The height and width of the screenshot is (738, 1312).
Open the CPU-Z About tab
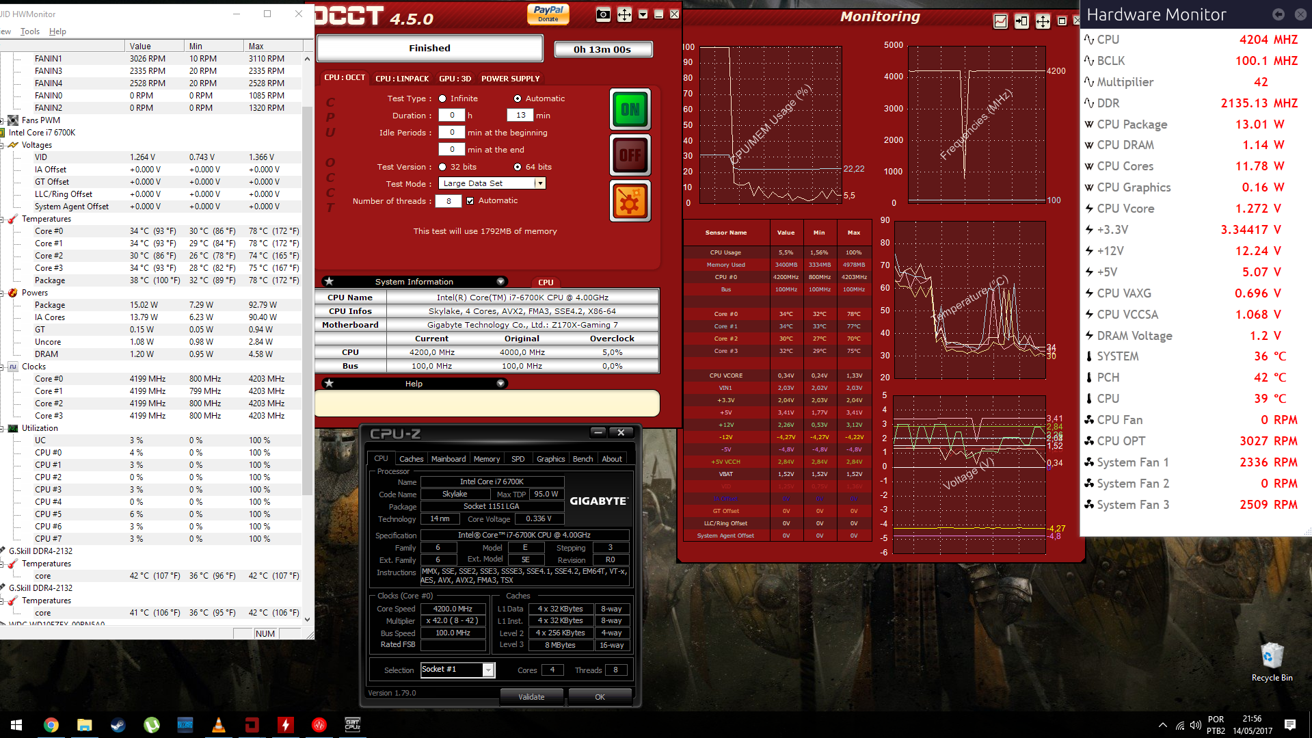[x=612, y=459]
